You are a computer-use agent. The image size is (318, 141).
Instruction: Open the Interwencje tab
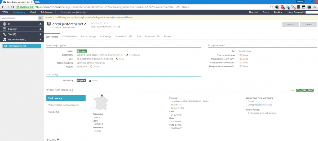(105, 36)
